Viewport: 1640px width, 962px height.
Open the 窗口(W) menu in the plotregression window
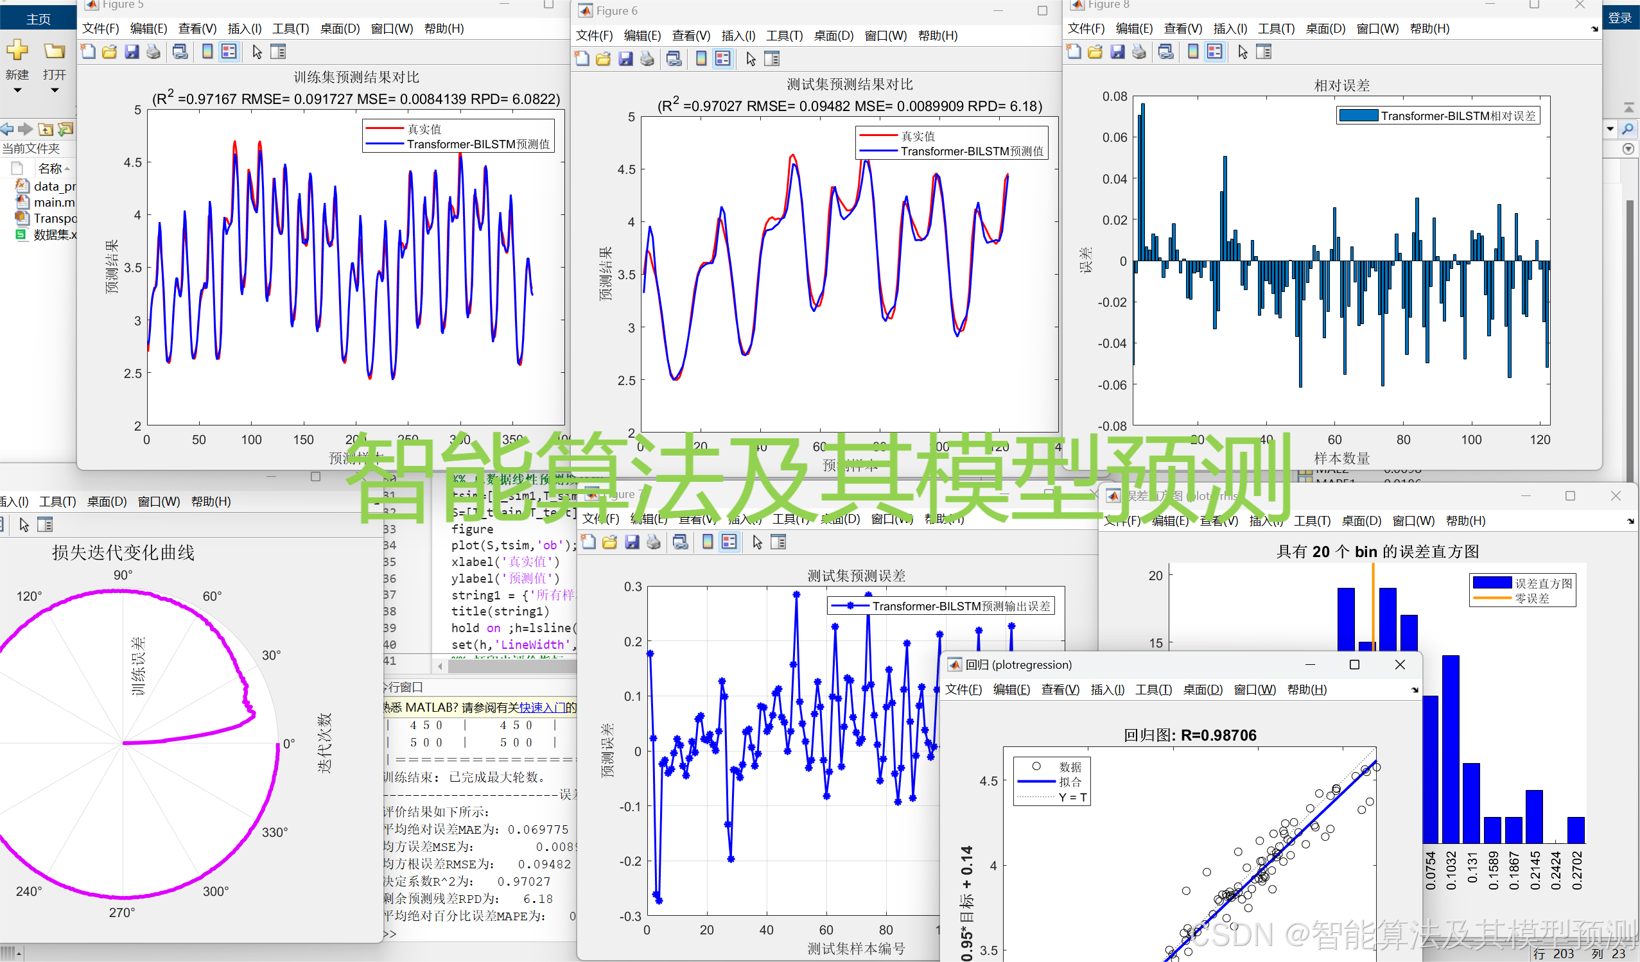1255,689
